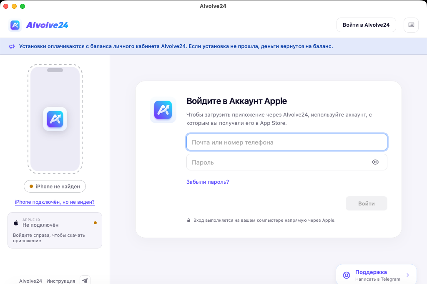Viewport: 427px width, 284px height.
Task: Click the megaphone announcement icon
Action: (12, 46)
